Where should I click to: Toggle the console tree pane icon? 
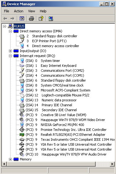[22, 18]
